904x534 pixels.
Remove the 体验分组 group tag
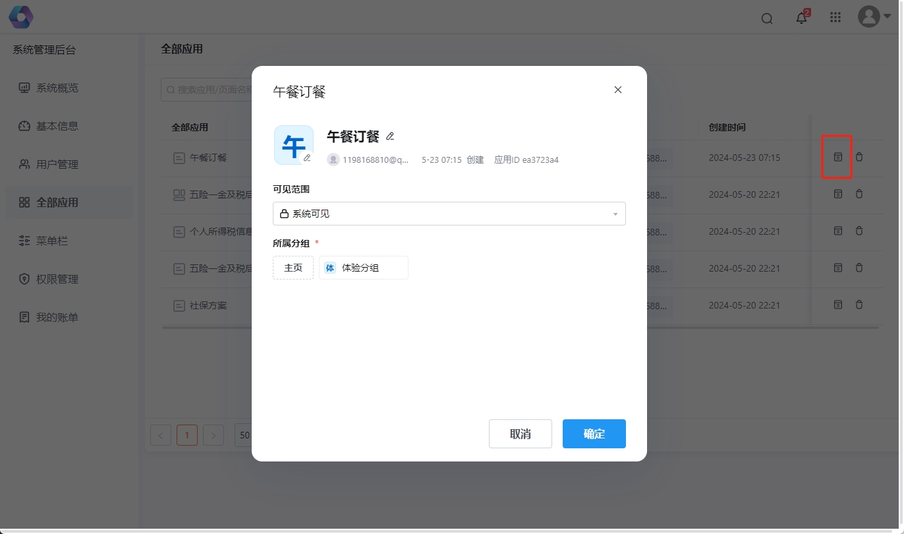tap(363, 268)
